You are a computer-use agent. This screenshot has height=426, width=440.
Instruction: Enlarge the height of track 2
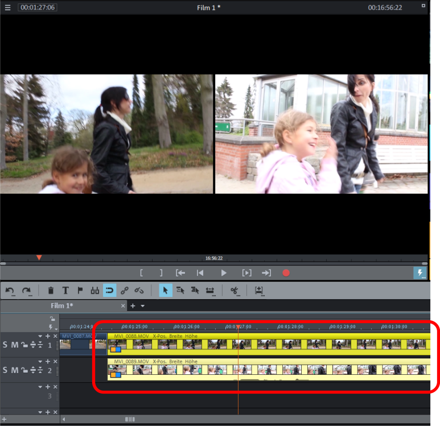[33, 370]
